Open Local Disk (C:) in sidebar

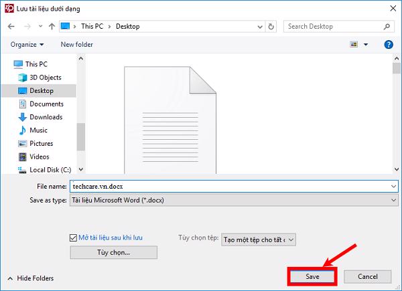click(50, 170)
